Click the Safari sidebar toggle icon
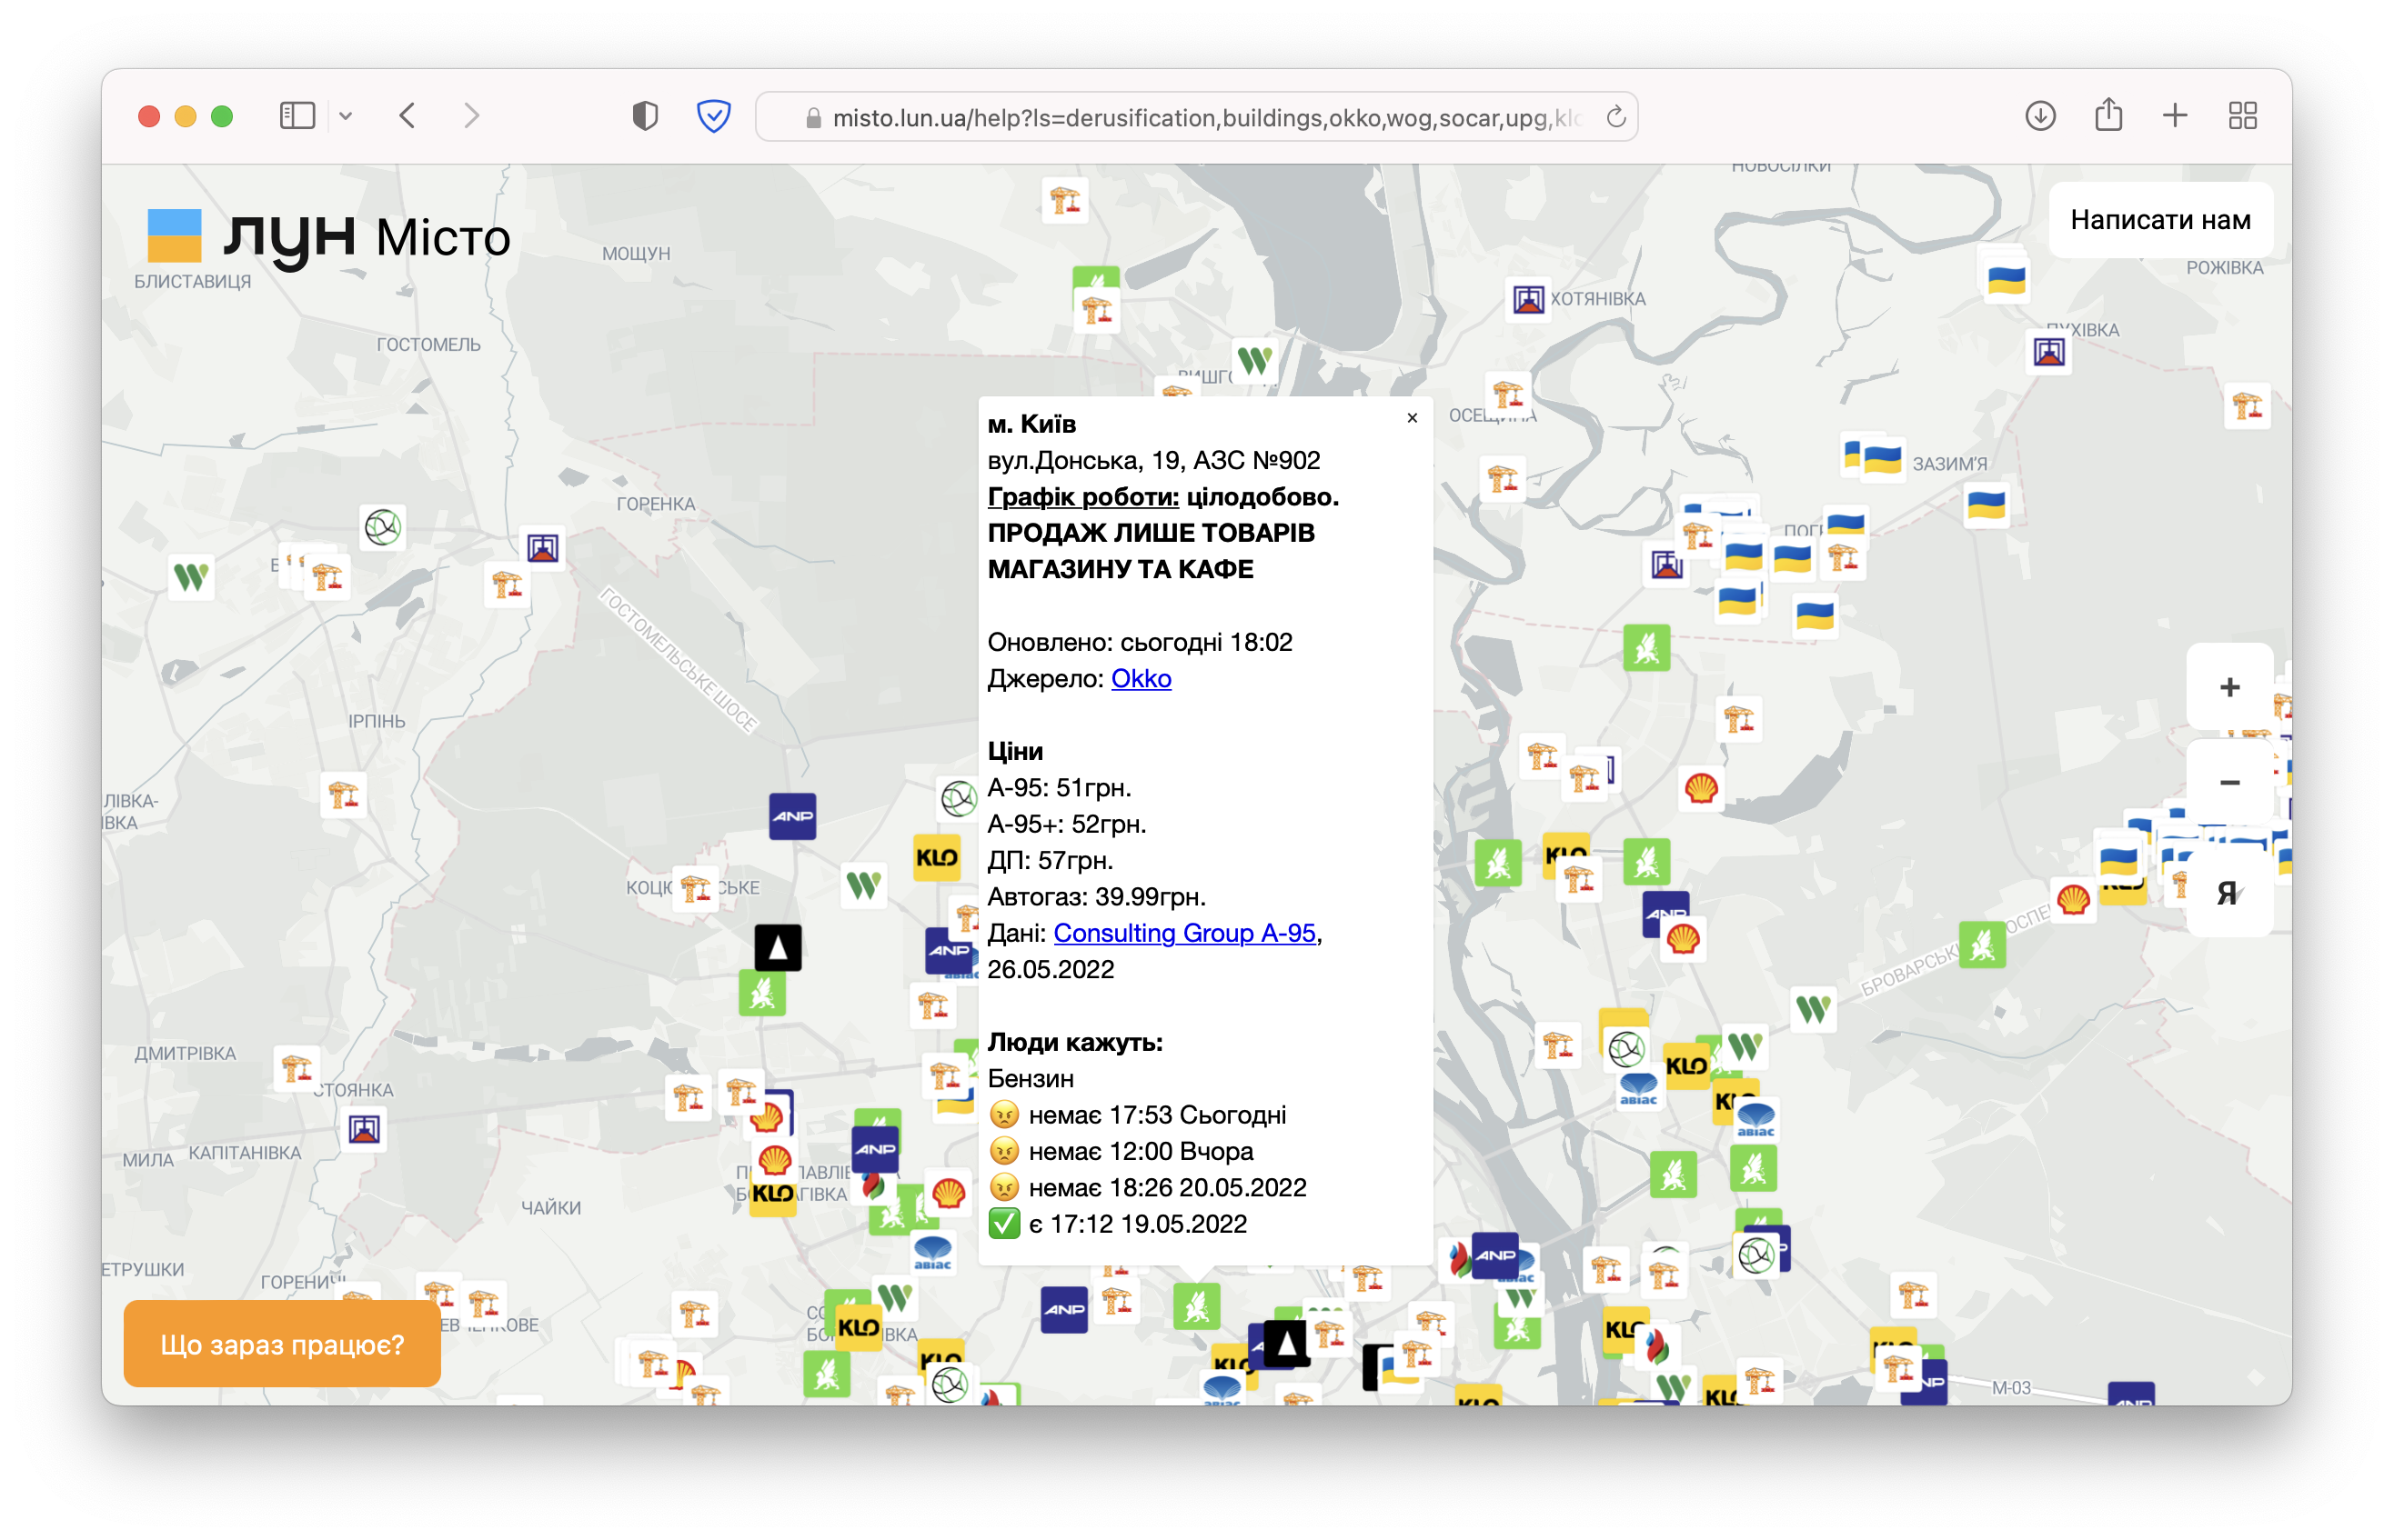2394x1540 pixels. click(297, 116)
